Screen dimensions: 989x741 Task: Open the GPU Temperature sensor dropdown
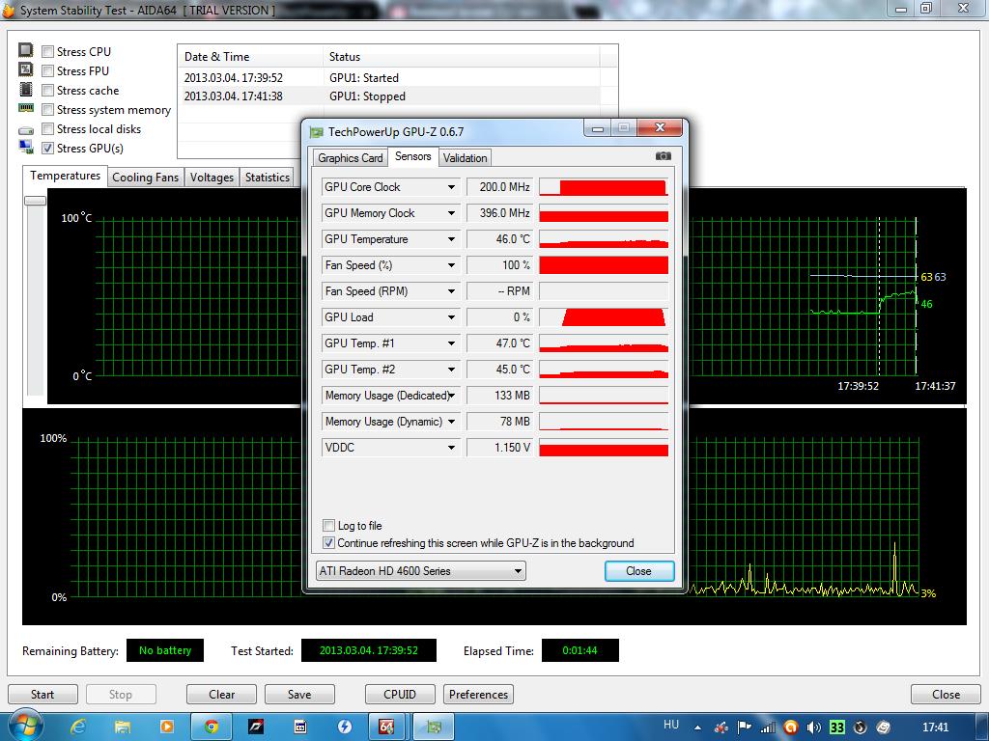452,239
